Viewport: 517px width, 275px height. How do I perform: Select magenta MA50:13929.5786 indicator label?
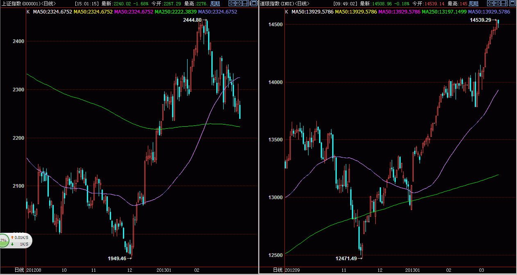click(x=399, y=12)
